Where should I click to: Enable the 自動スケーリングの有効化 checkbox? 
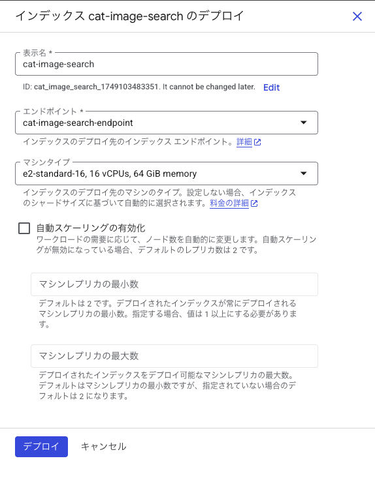24,228
